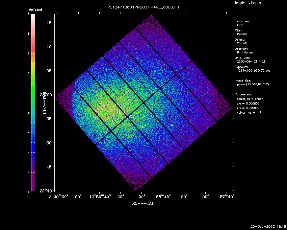Viewport: 287px width, 230px height.
Task: Click the 'colourmap = 7' parameter
Action: pos(249,112)
